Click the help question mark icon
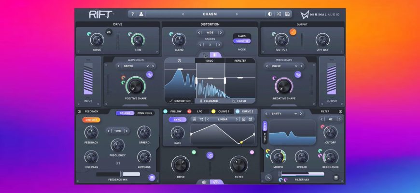 (133, 14)
